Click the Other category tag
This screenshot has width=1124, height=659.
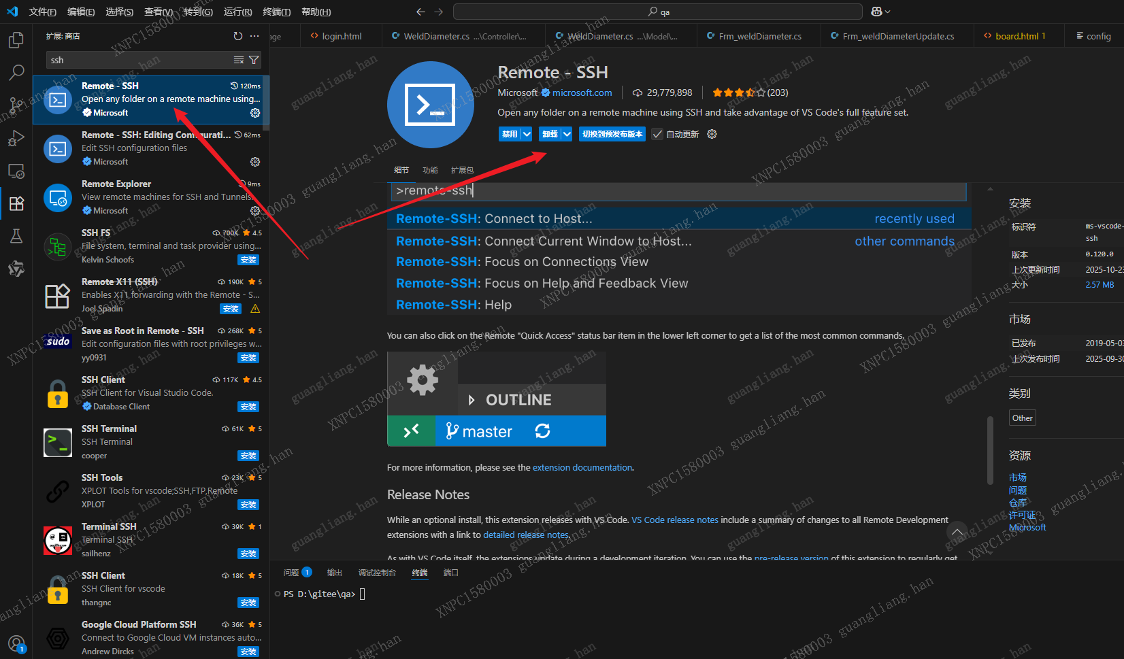click(x=1022, y=418)
